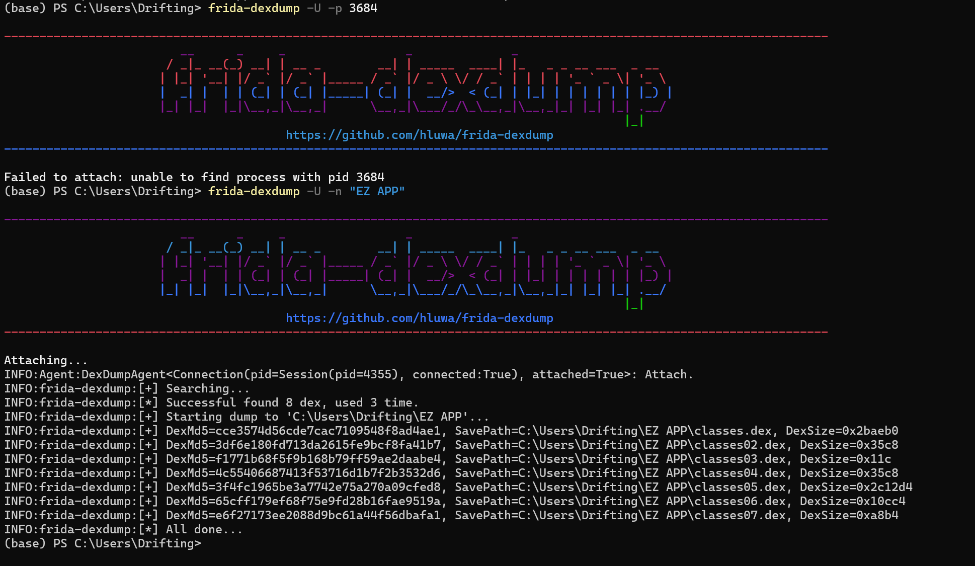Open the first frida-dexdump GitHub link
The image size is (975, 566).
point(419,135)
